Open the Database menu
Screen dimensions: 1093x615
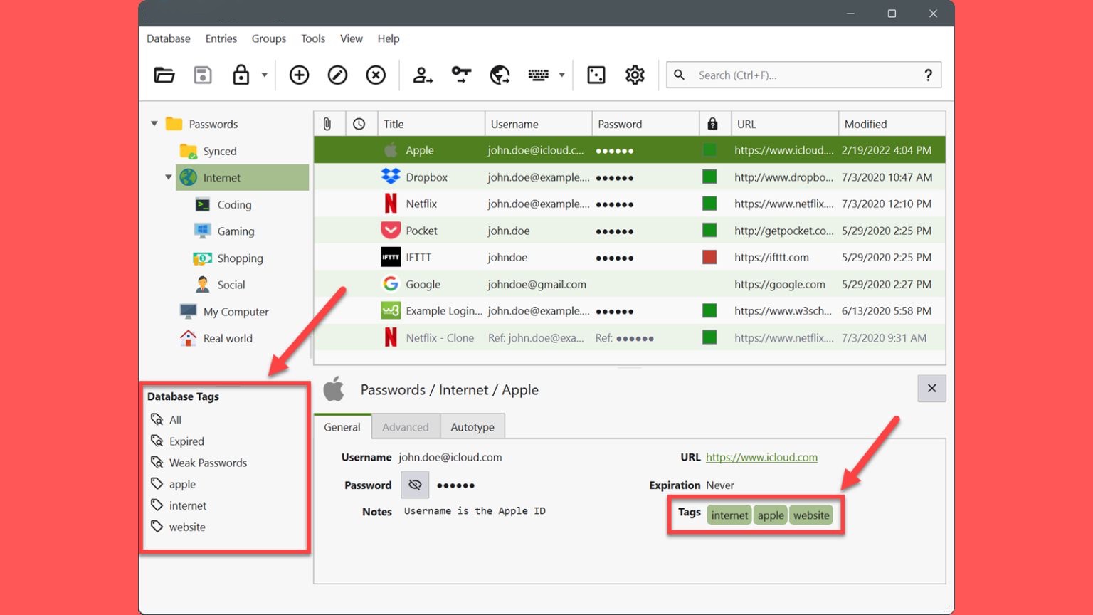click(x=169, y=38)
